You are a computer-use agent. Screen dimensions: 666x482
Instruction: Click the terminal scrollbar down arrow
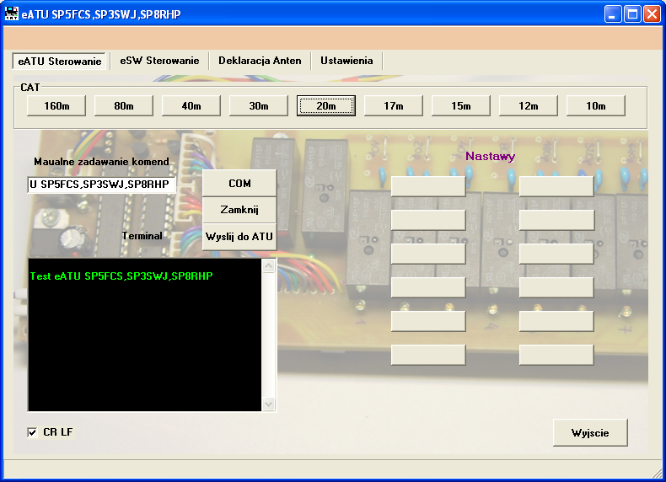269,404
